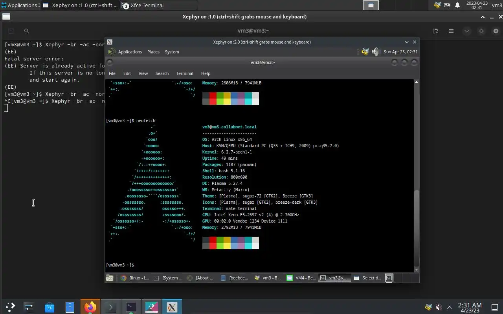The width and height of the screenshot is (503, 314).
Task: Open the battery power indicator in top panel
Action: click(447, 5)
